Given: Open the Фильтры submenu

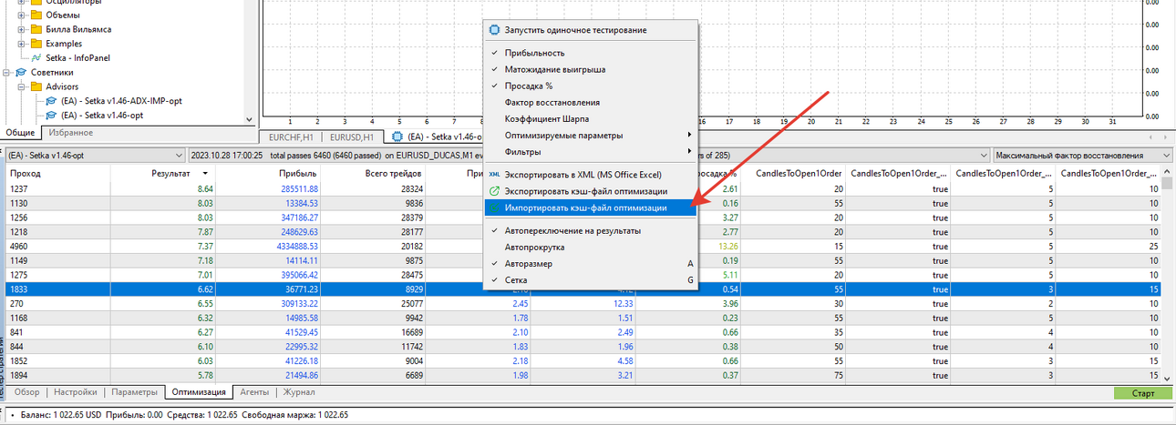Looking at the screenshot, I should [591, 151].
